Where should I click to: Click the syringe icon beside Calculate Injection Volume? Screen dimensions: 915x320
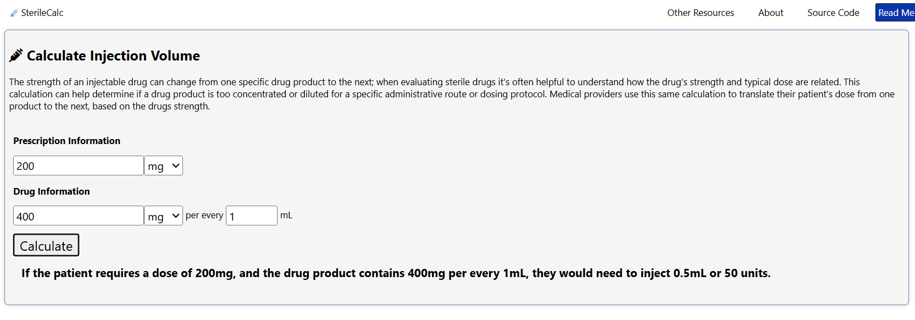(16, 54)
